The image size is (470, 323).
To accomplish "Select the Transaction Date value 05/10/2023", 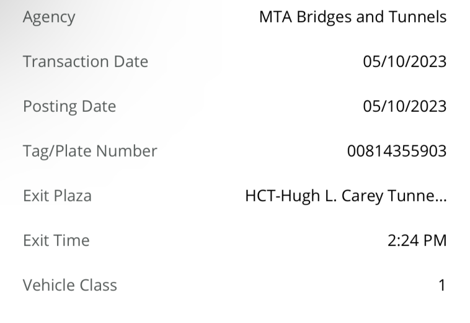I will pyautogui.click(x=405, y=61).
